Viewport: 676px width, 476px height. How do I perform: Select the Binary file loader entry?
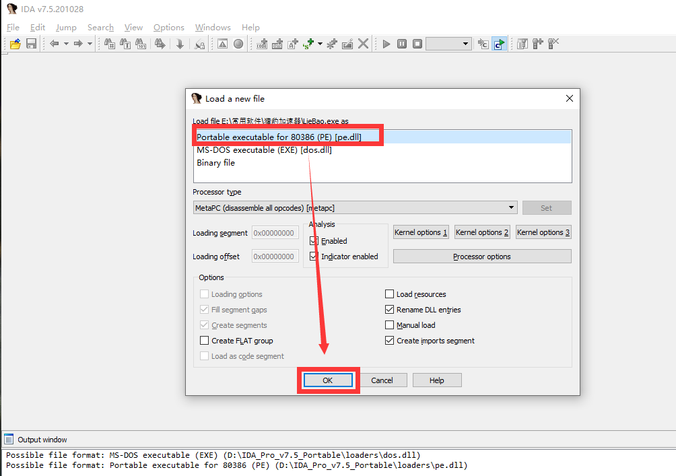click(x=382, y=162)
